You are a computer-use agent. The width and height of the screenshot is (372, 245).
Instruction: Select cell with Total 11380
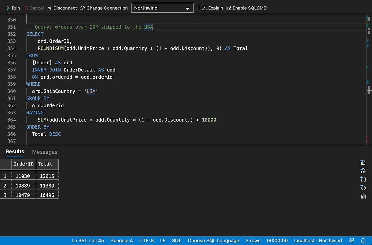47,186
